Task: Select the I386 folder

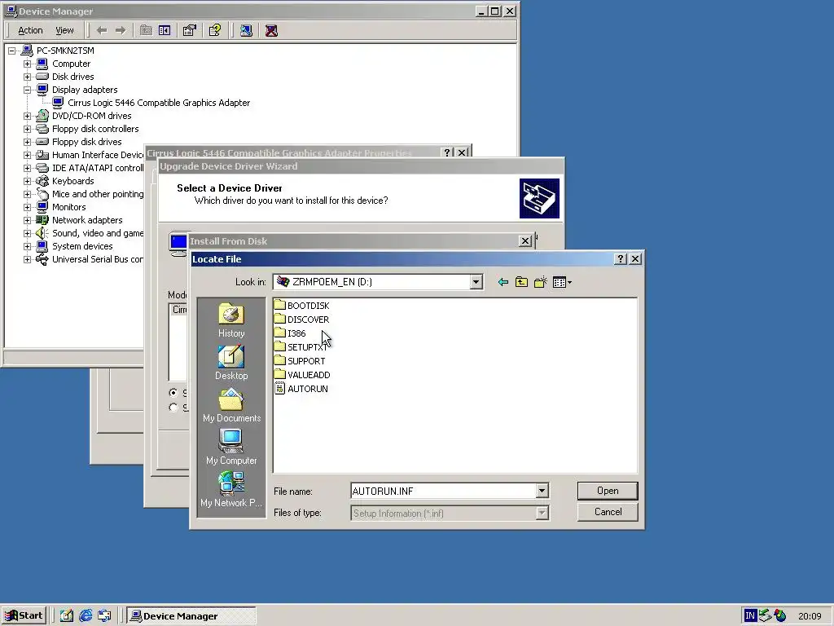Action: tap(290, 333)
